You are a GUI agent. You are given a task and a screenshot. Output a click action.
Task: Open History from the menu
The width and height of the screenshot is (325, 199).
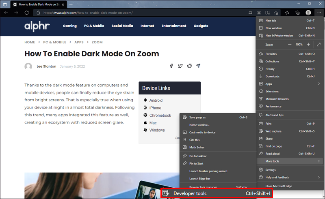coord(290,69)
